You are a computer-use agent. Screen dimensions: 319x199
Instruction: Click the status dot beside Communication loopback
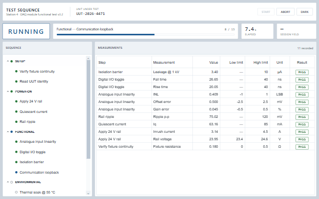pos(16,173)
